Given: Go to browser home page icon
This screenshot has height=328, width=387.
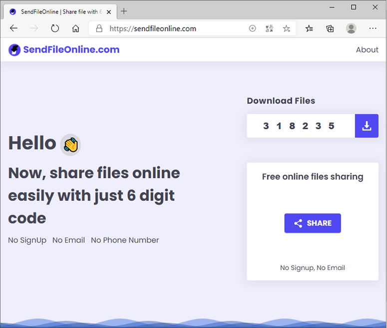Looking at the screenshot, I should click(x=75, y=28).
